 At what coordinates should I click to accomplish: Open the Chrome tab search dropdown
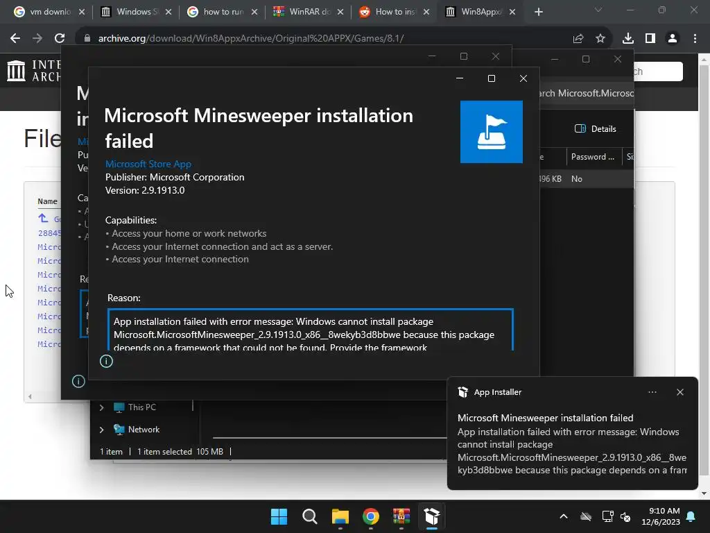(x=598, y=10)
